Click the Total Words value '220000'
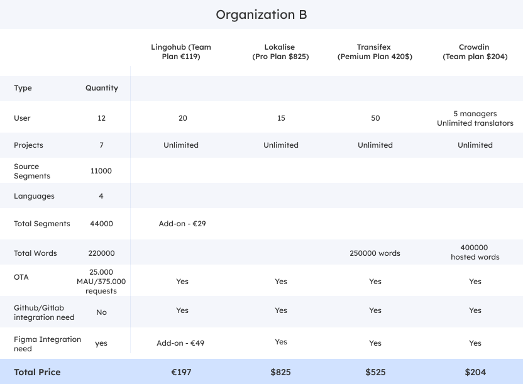The height and width of the screenshot is (384, 523). [x=101, y=253]
